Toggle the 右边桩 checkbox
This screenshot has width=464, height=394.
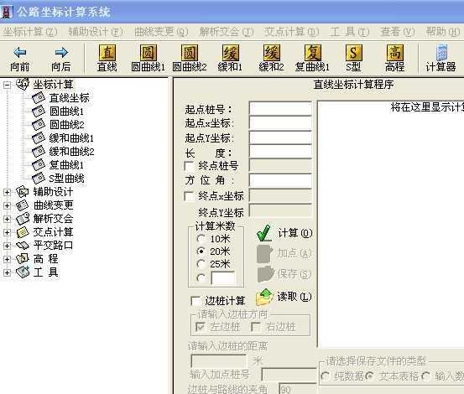click(256, 327)
